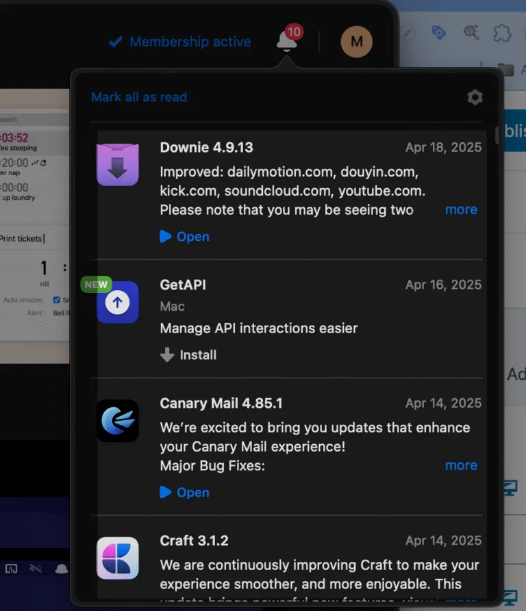This screenshot has width=526, height=611.
Task: Toggle Auto snooze checkbox in timer window
Action: 57,300
